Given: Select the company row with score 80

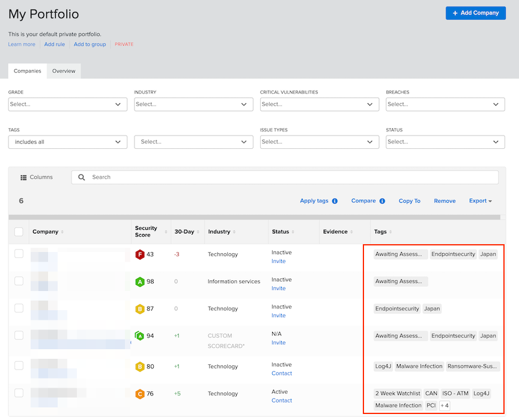Looking at the screenshot, I should tap(19, 366).
